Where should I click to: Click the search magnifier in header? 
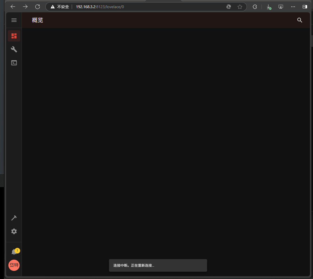click(300, 20)
